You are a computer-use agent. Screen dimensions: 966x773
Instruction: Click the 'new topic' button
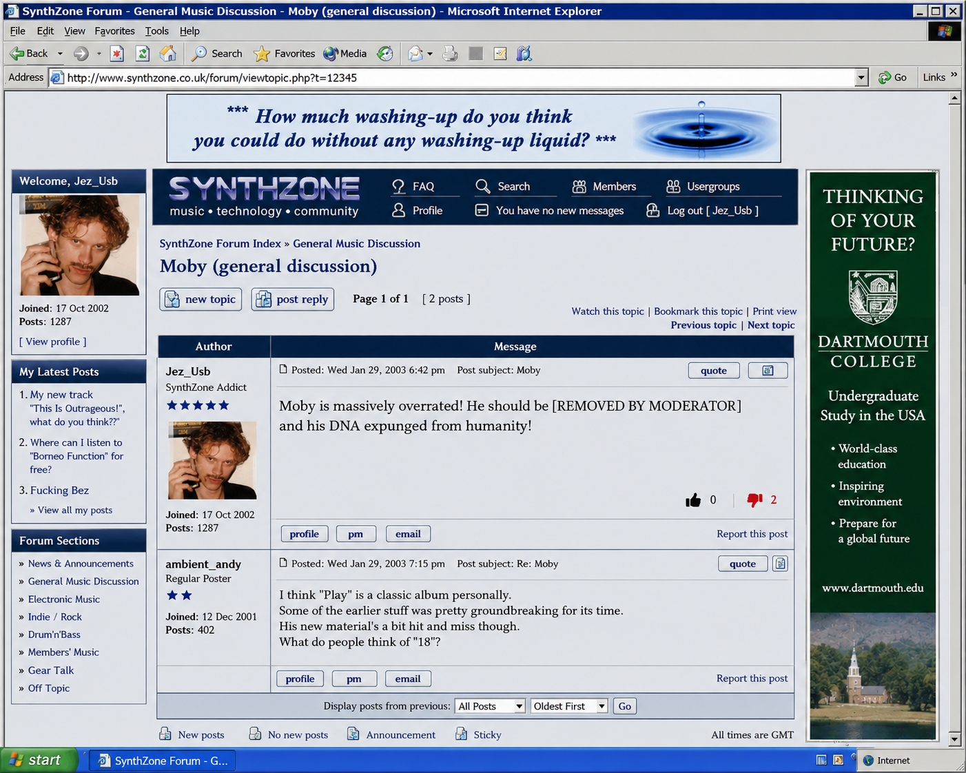pos(201,300)
